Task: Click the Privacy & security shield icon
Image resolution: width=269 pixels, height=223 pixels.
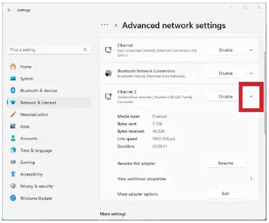Action: [x=13, y=186]
